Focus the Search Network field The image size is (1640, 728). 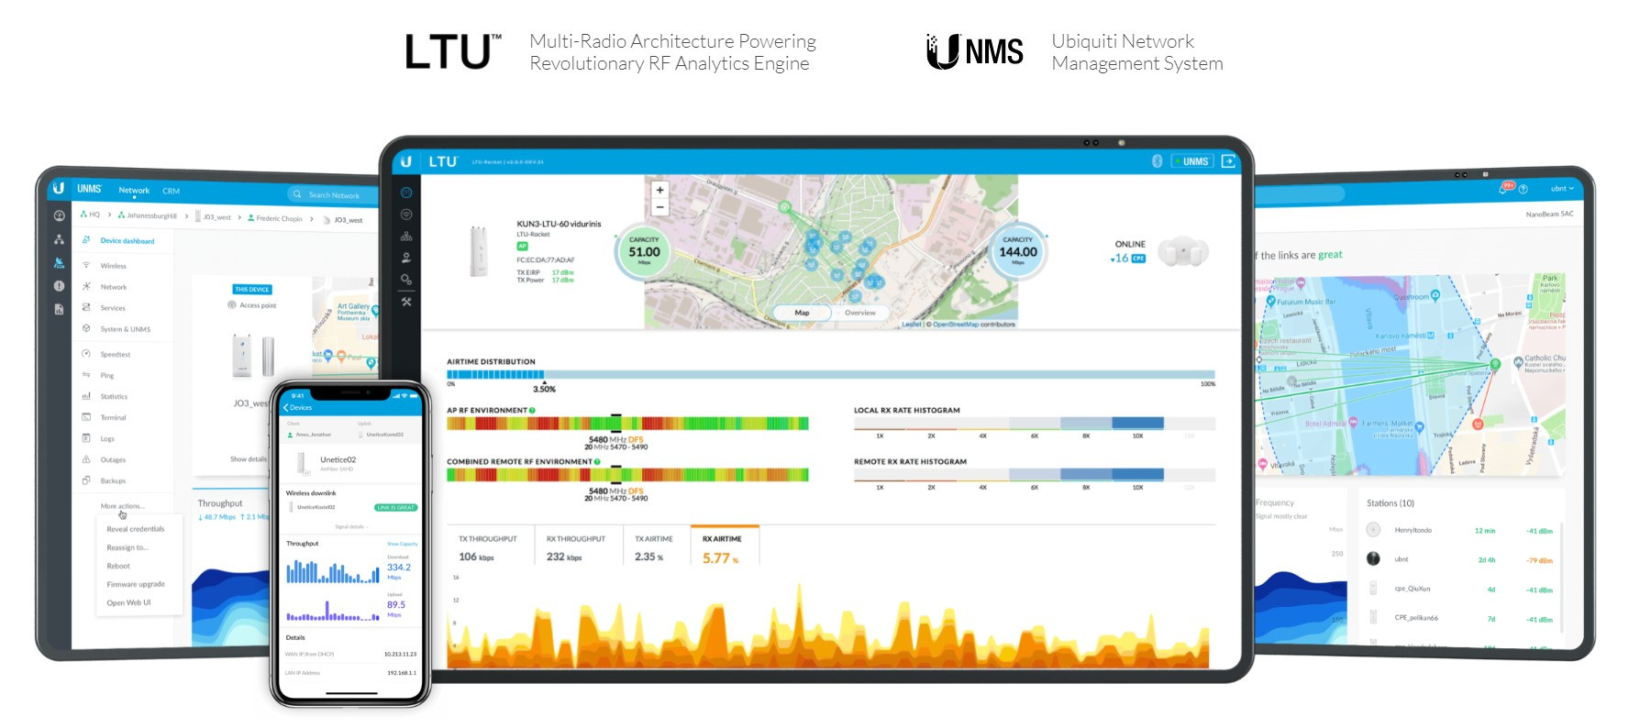[334, 194]
